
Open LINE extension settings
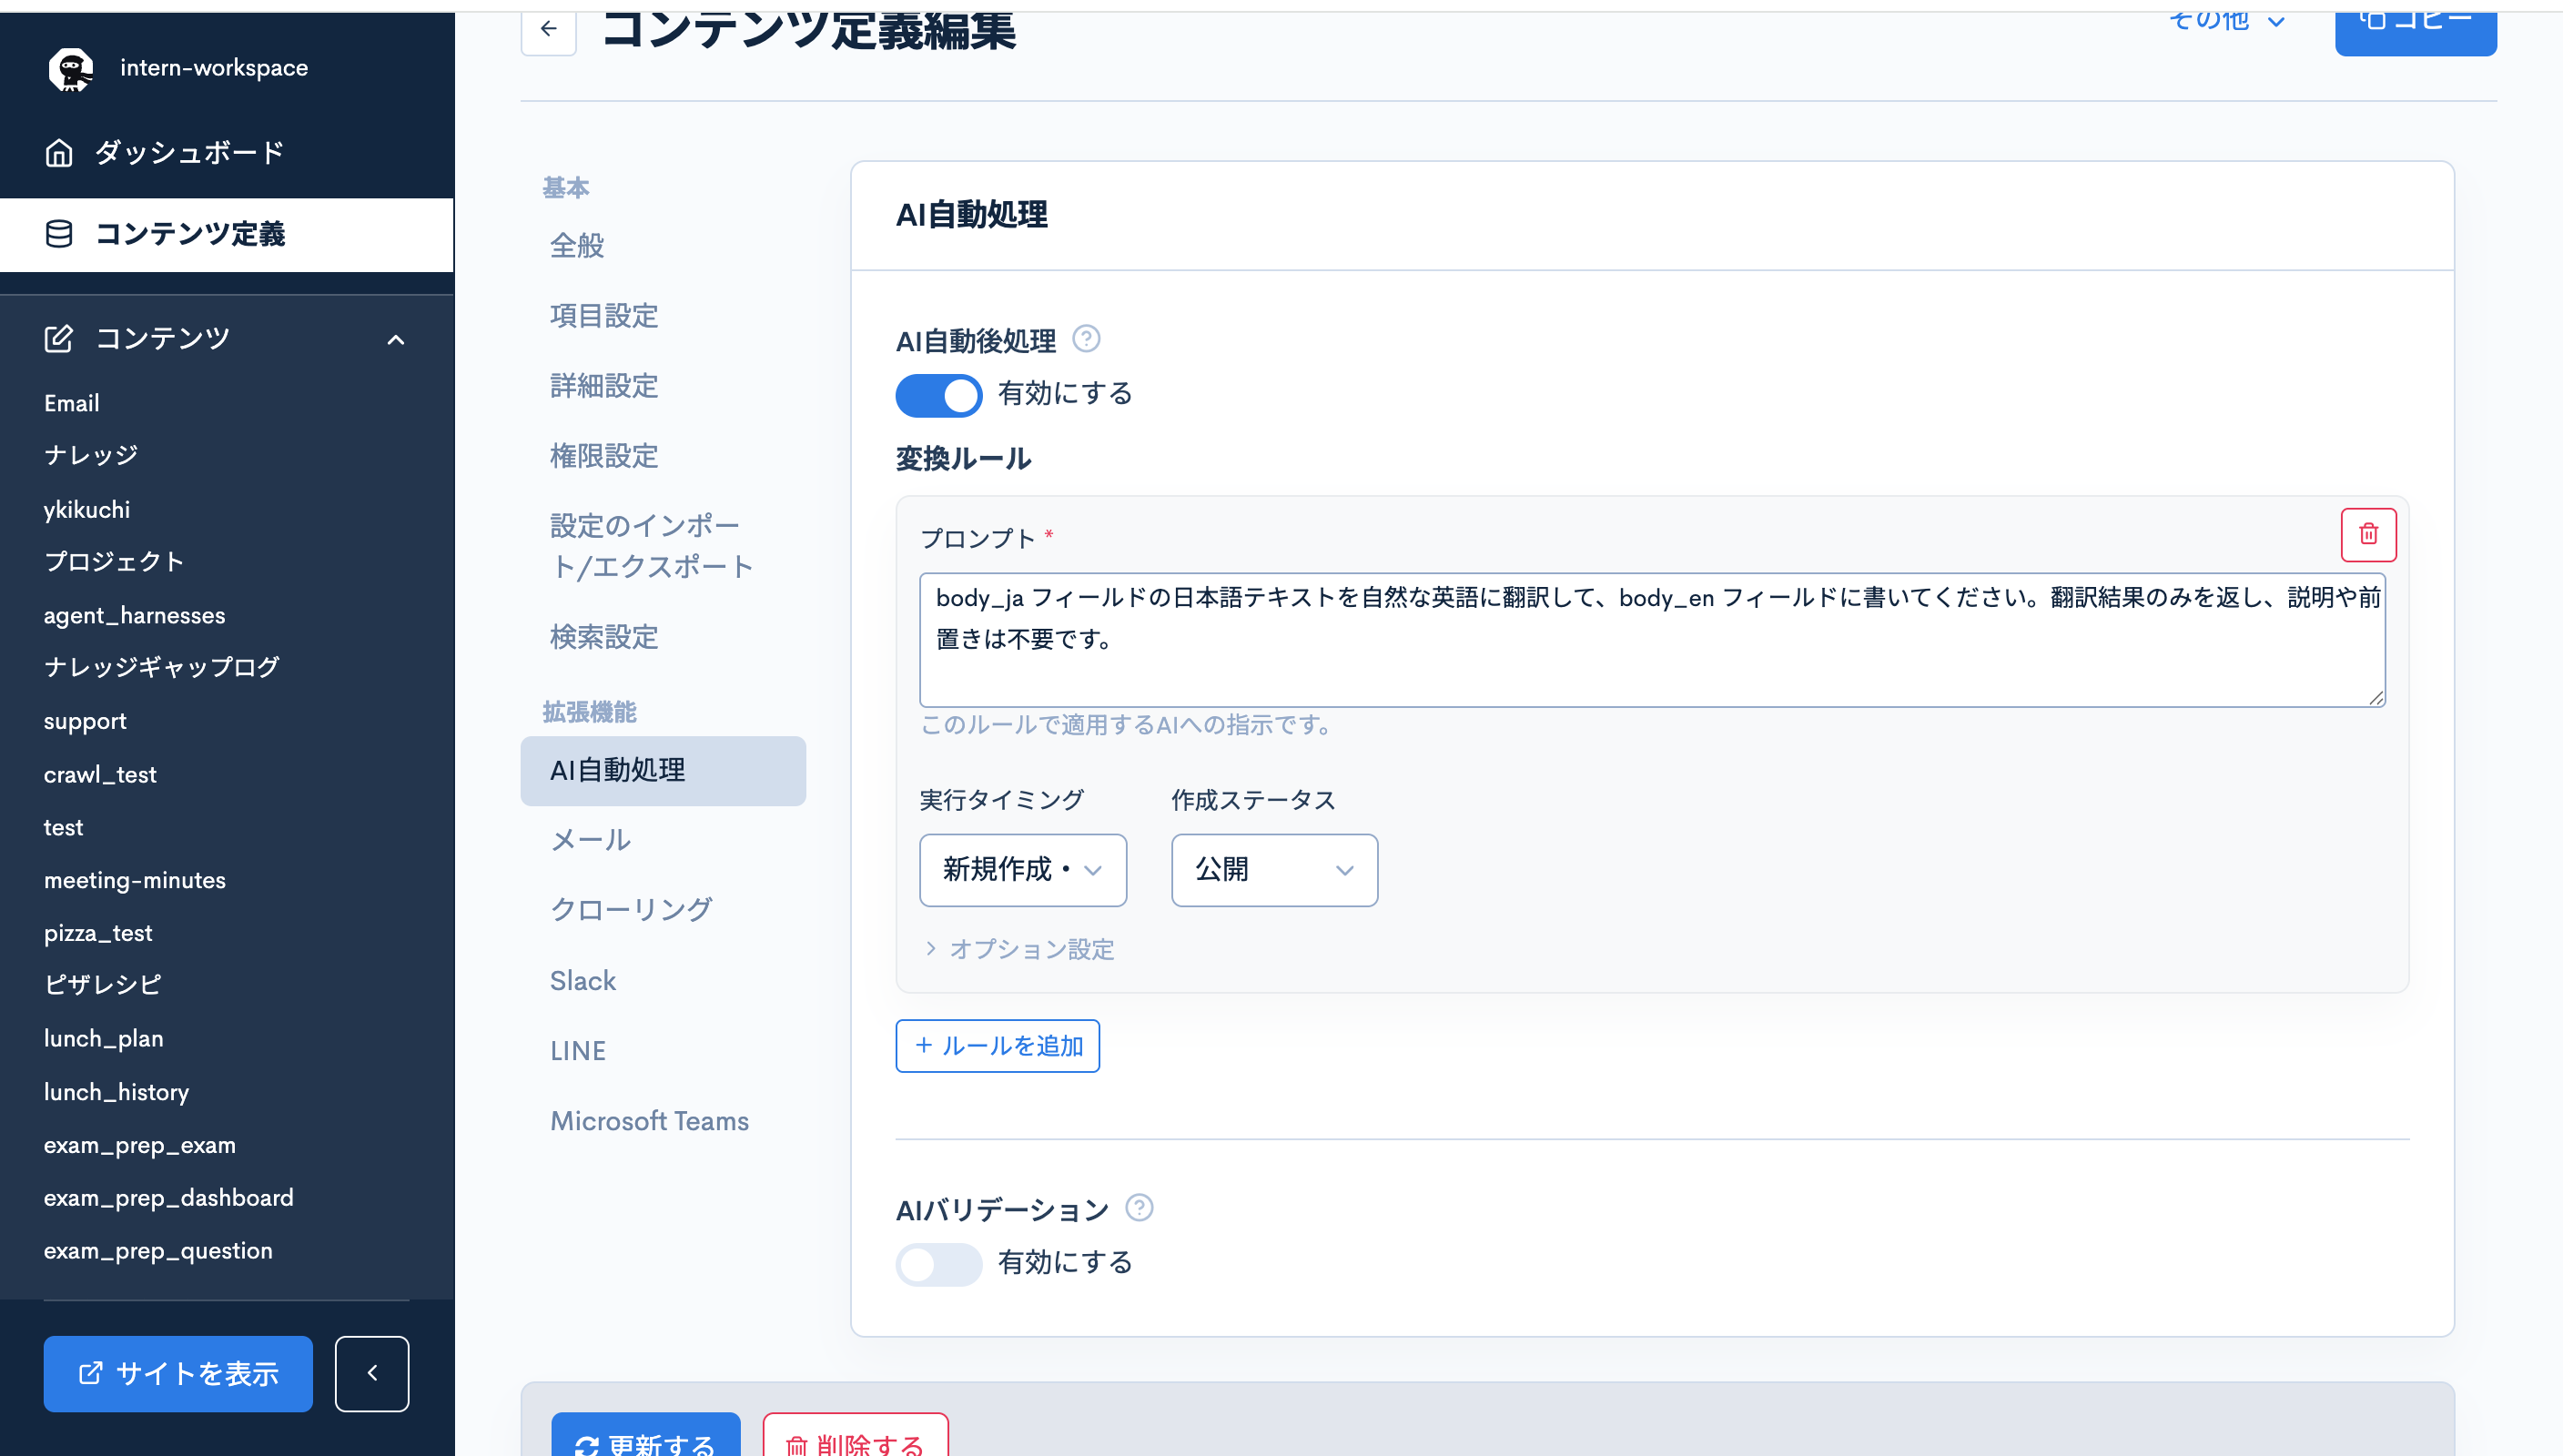point(578,1051)
